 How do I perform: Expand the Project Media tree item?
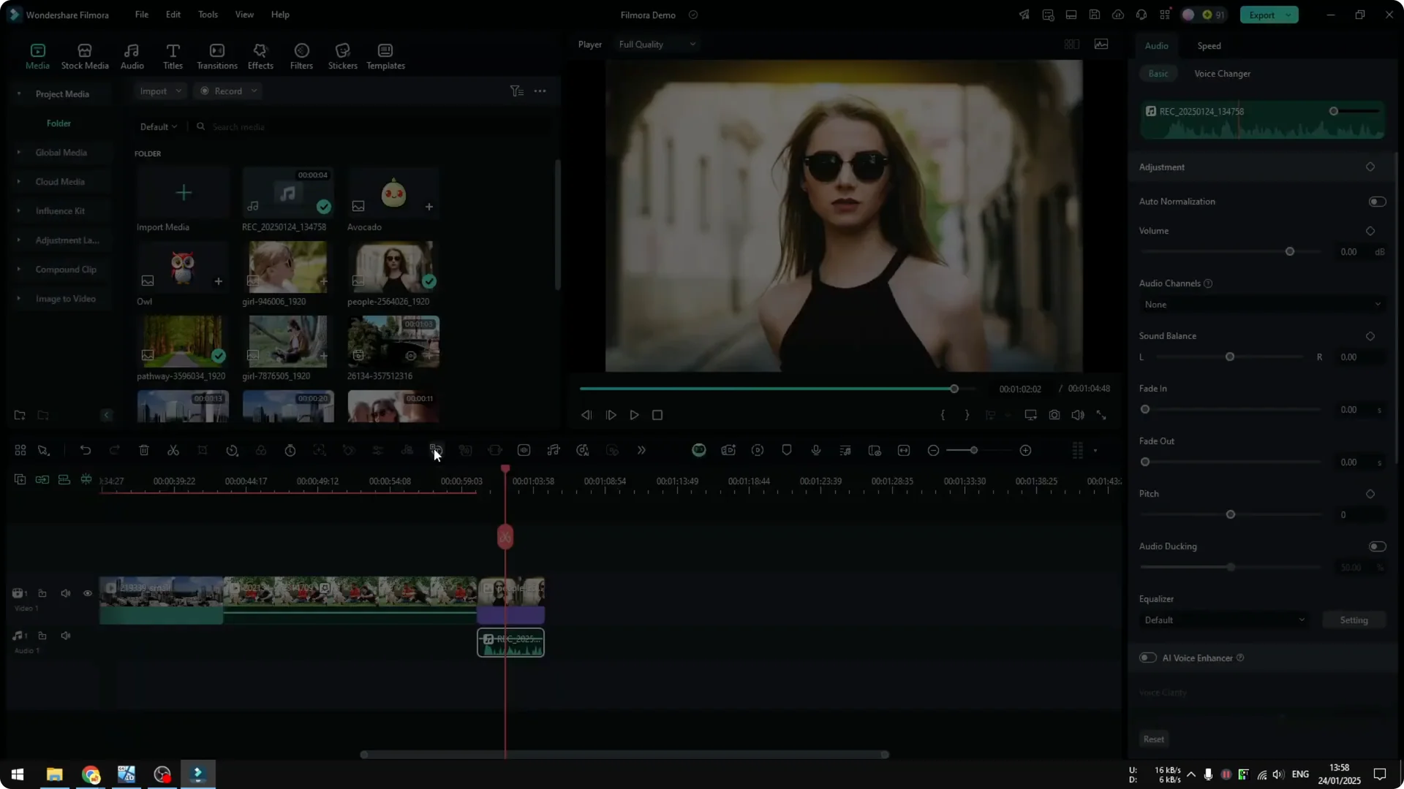[19, 94]
